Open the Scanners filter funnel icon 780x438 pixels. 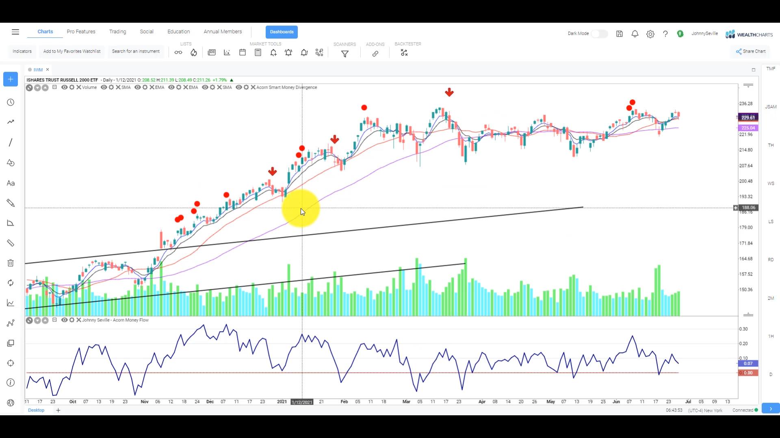[x=345, y=54]
